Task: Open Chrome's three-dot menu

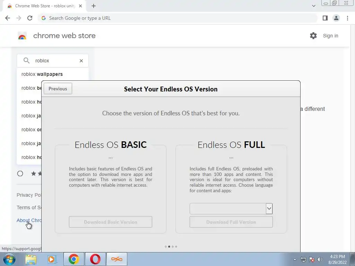Action: (347, 18)
